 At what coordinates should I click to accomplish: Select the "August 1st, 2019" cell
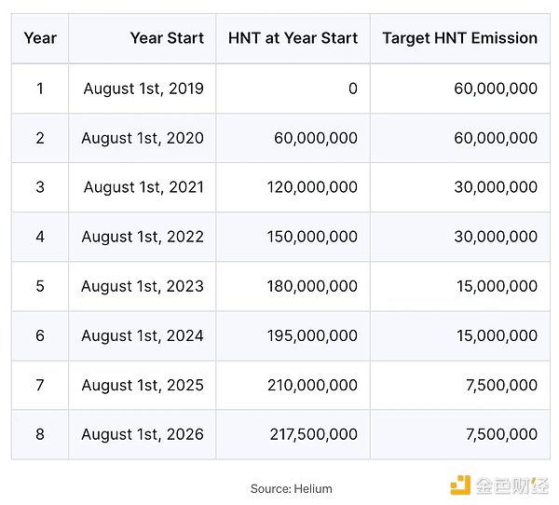coord(143,89)
